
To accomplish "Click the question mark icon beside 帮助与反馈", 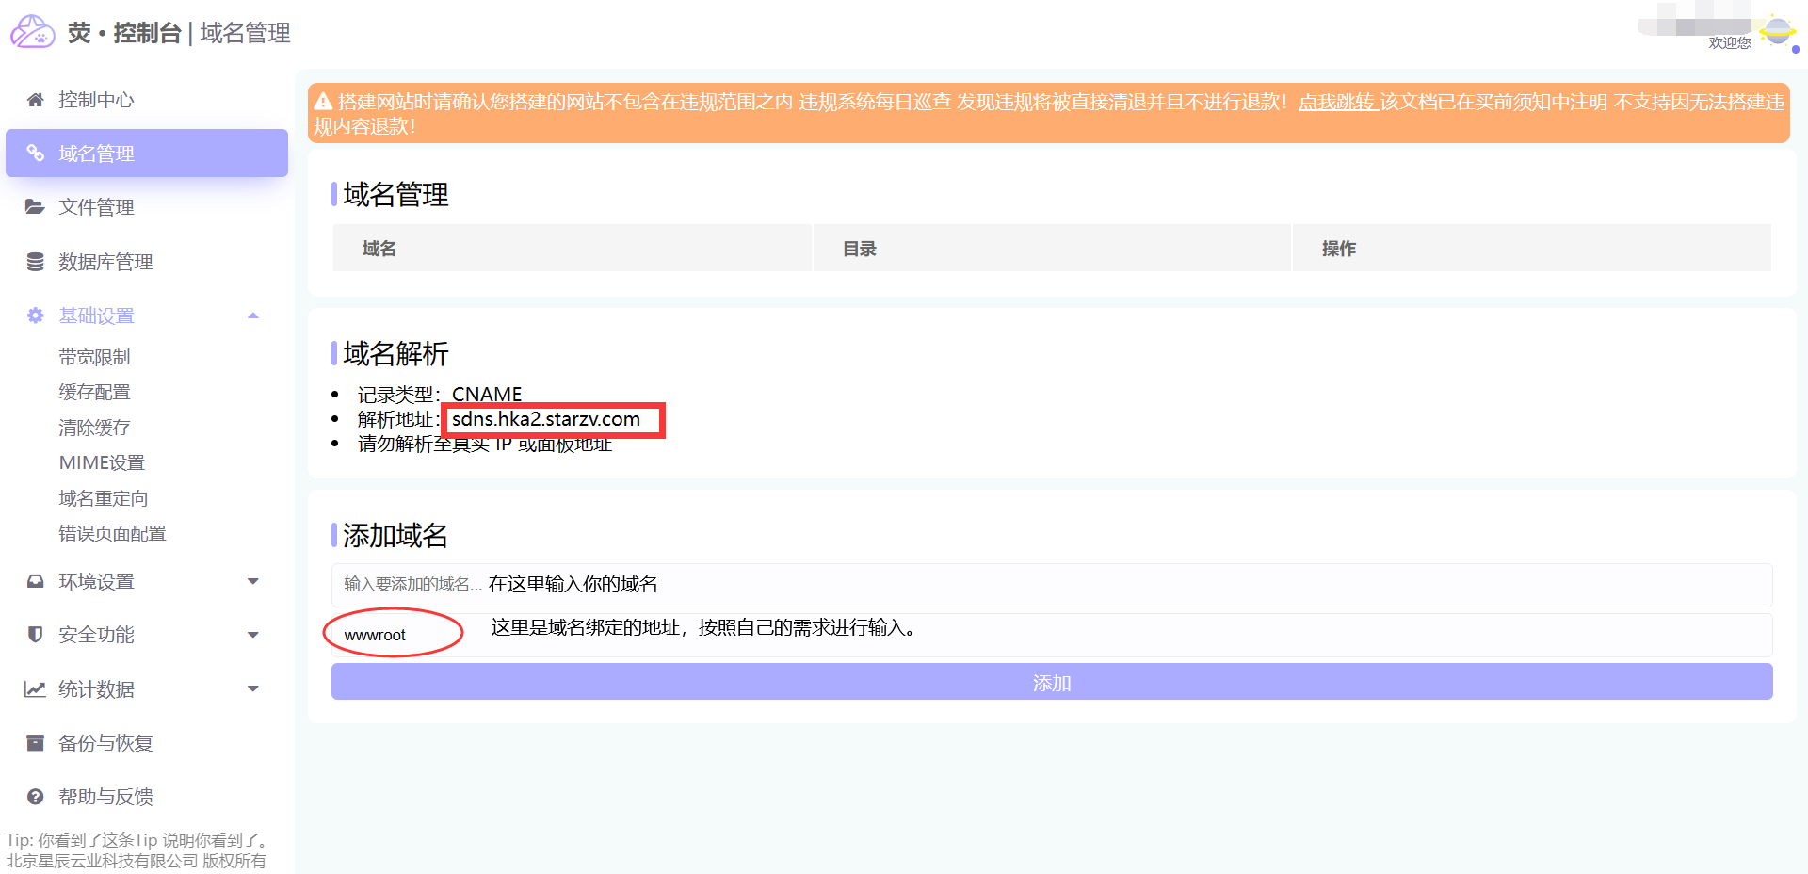I will pyautogui.click(x=36, y=797).
